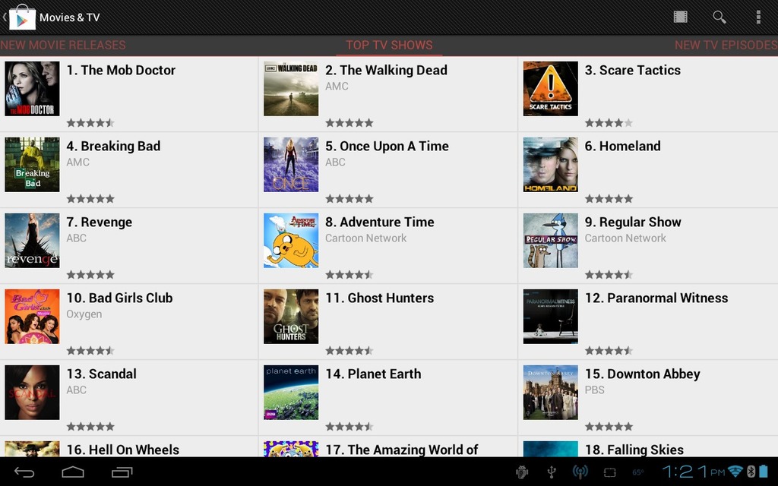This screenshot has height=486, width=778.
Task: Tap the screenshot notification icon
Action: click(x=610, y=472)
